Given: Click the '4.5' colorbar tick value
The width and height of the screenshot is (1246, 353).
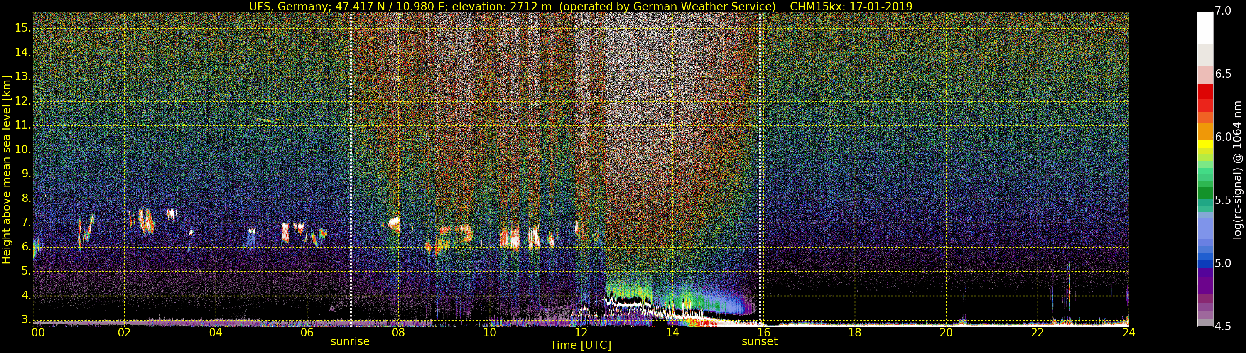Looking at the screenshot, I should coord(1223,326).
